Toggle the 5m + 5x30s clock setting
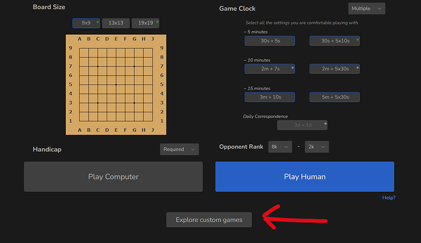Screen dimensions: 421x243 334,97
